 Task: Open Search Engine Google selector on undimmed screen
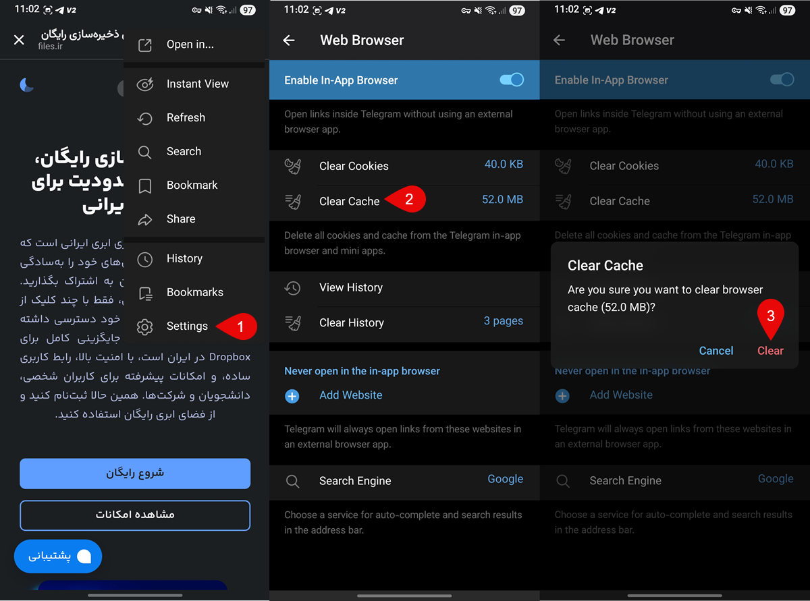click(505, 480)
